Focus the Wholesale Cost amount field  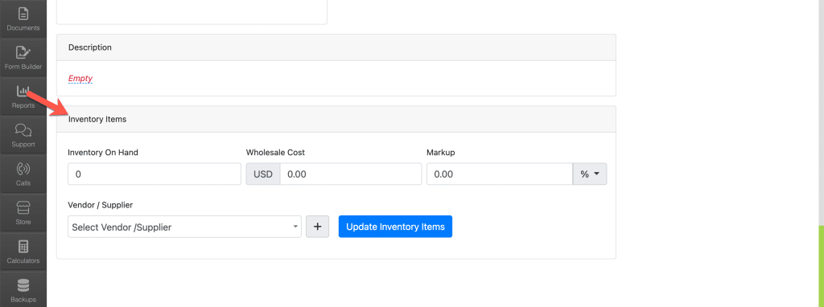pyautogui.click(x=351, y=174)
